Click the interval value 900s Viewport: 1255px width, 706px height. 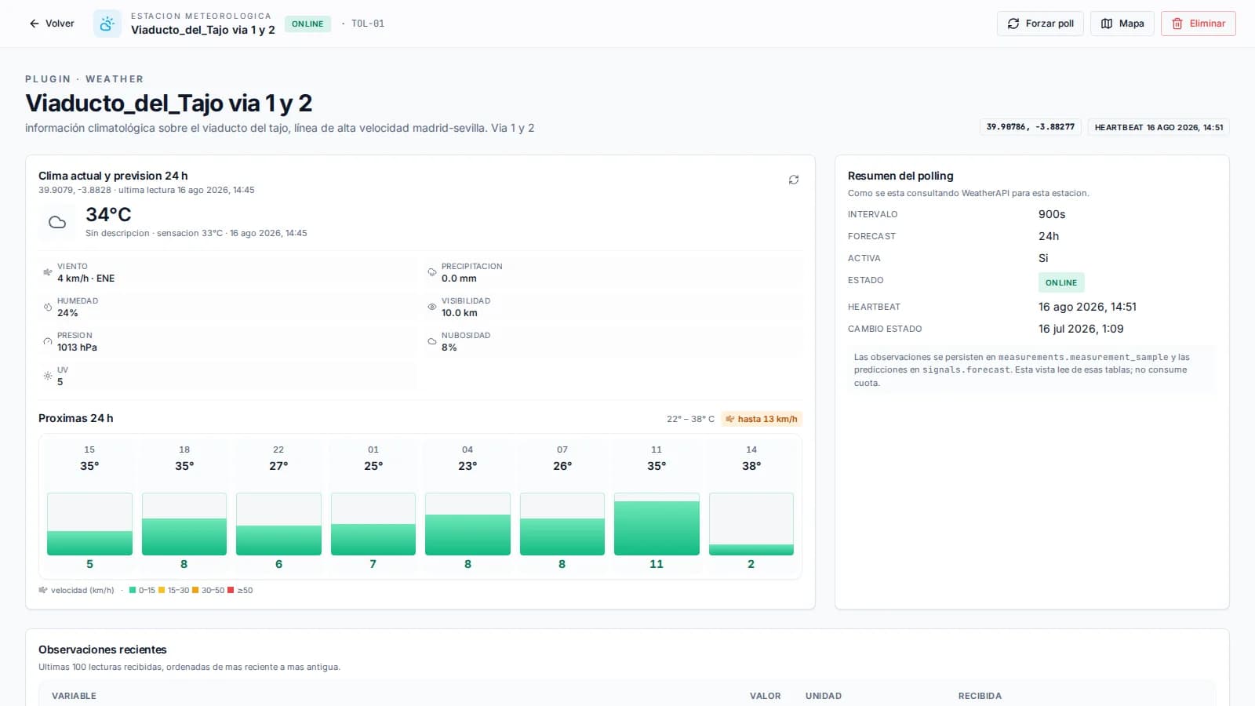click(1052, 214)
